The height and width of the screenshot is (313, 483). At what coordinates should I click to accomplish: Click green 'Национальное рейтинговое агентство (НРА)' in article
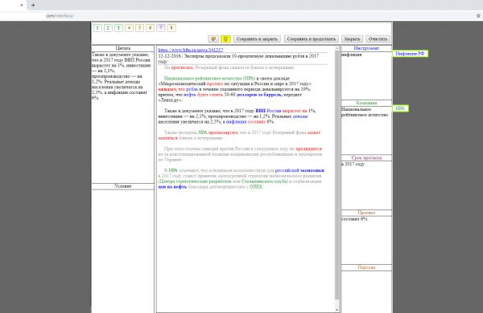point(209,79)
